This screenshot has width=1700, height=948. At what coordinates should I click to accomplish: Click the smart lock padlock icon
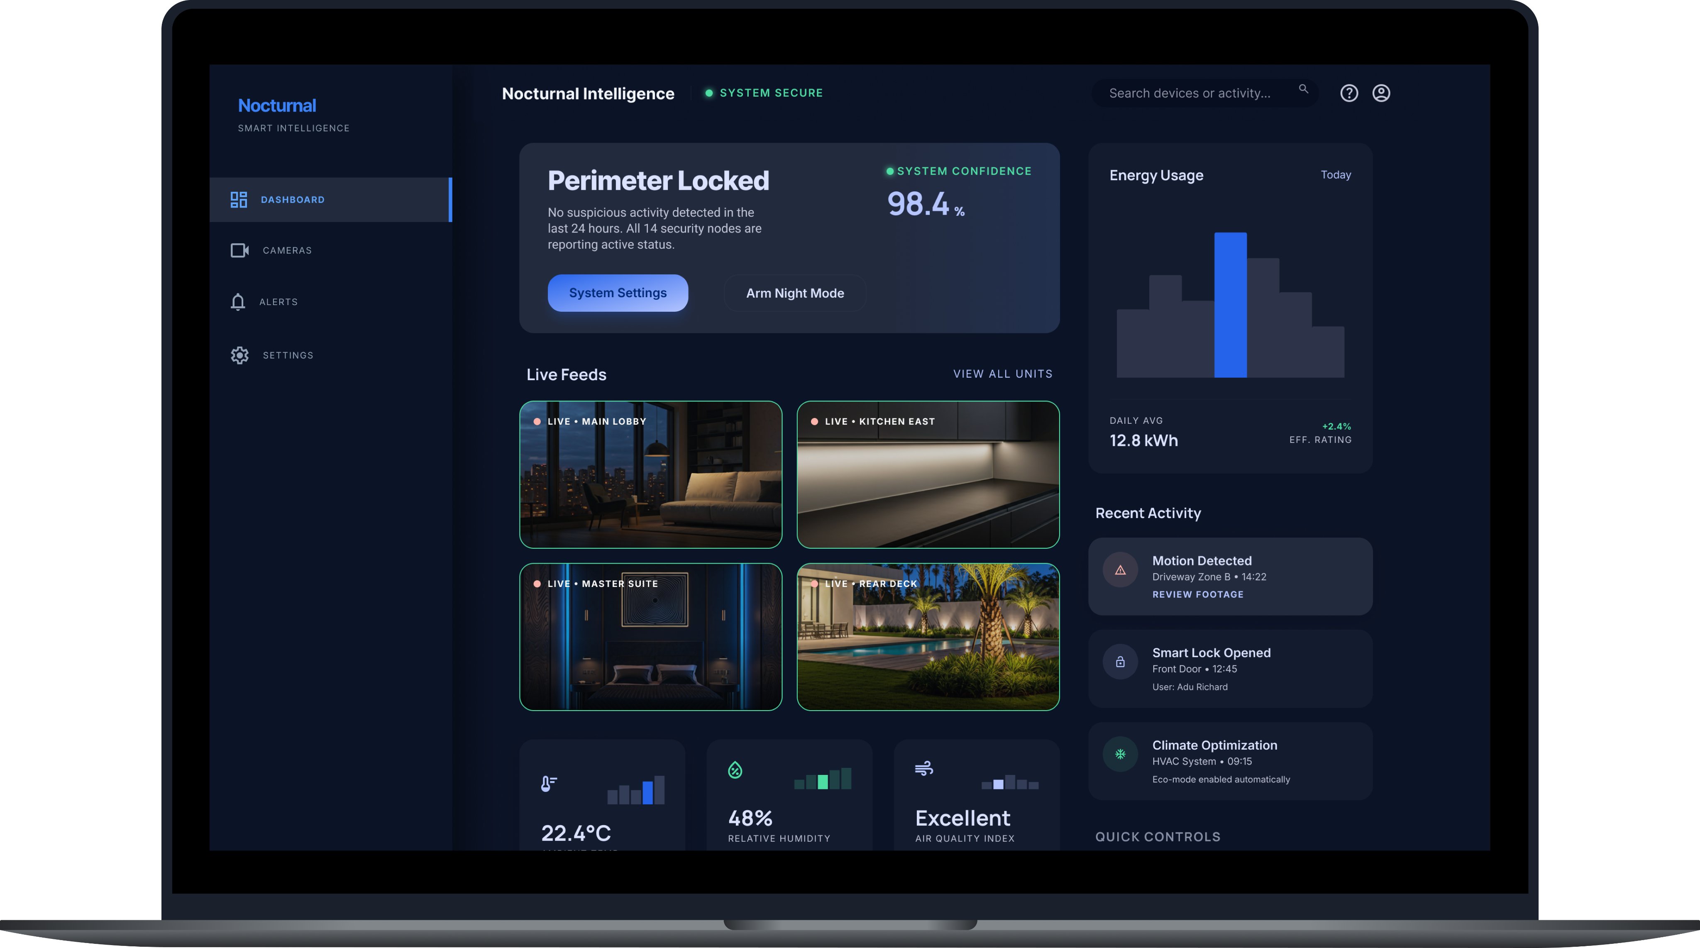(x=1120, y=662)
